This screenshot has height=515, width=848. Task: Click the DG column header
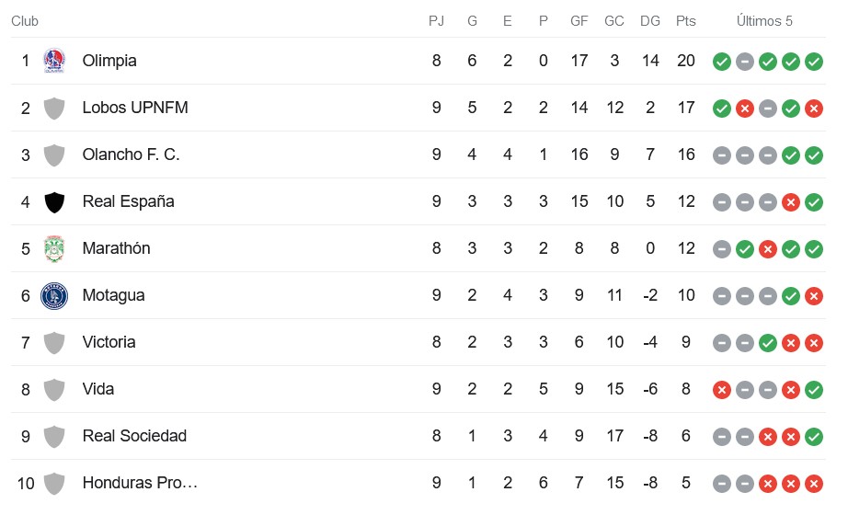click(x=650, y=21)
